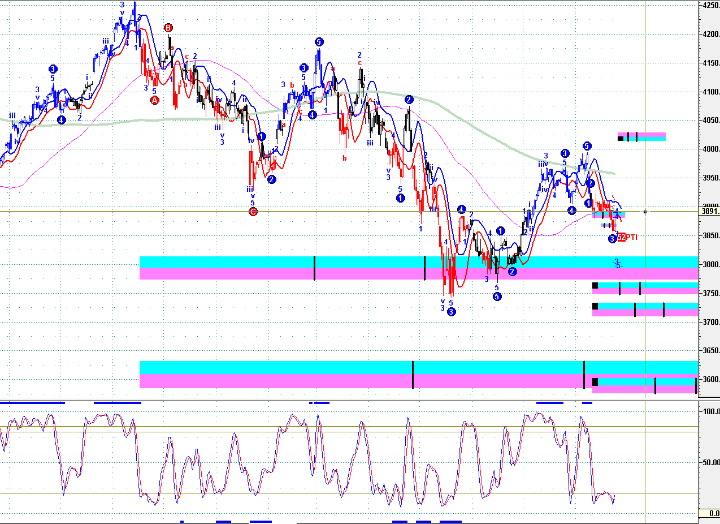
Task: Click the 4200 price axis label
Action: [710, 35]
